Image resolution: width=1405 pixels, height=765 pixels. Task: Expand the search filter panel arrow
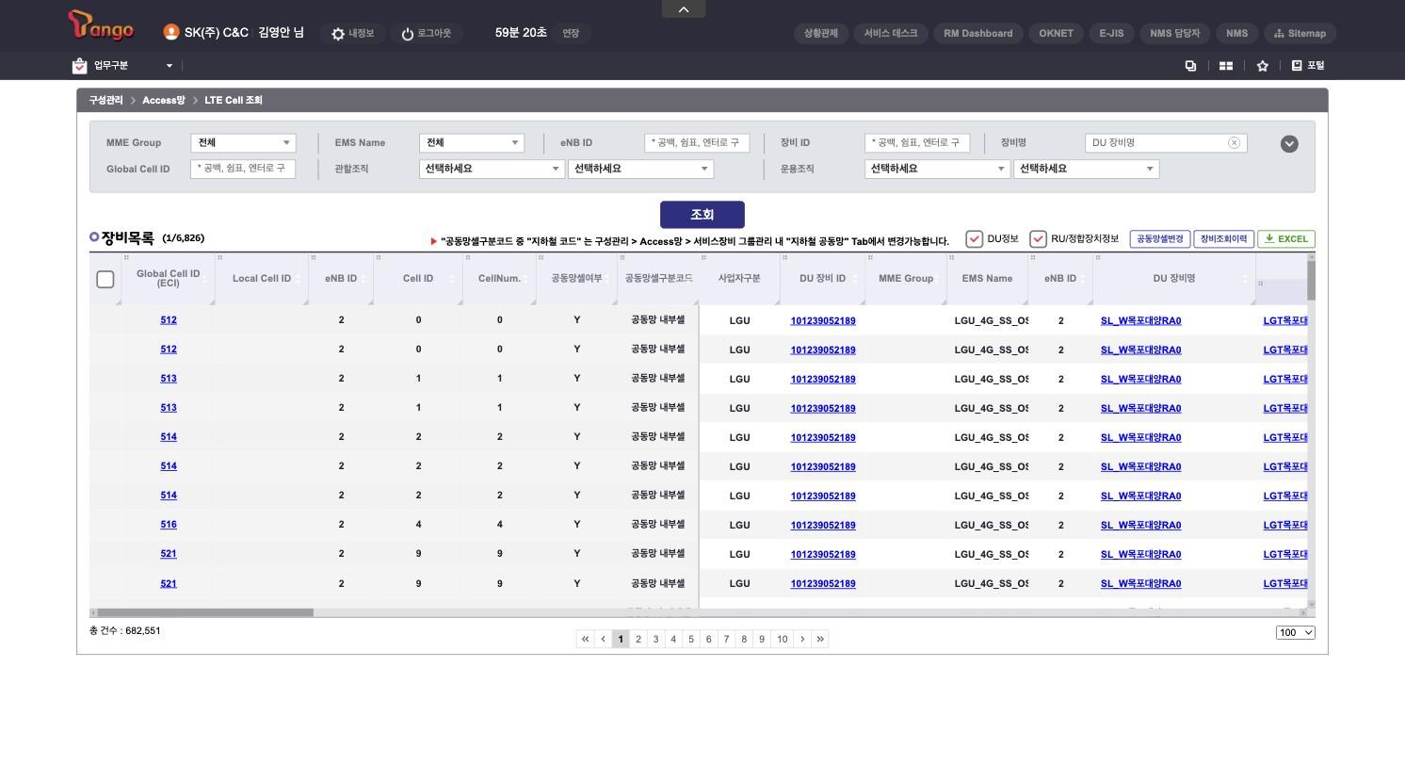coord(1289,144)
